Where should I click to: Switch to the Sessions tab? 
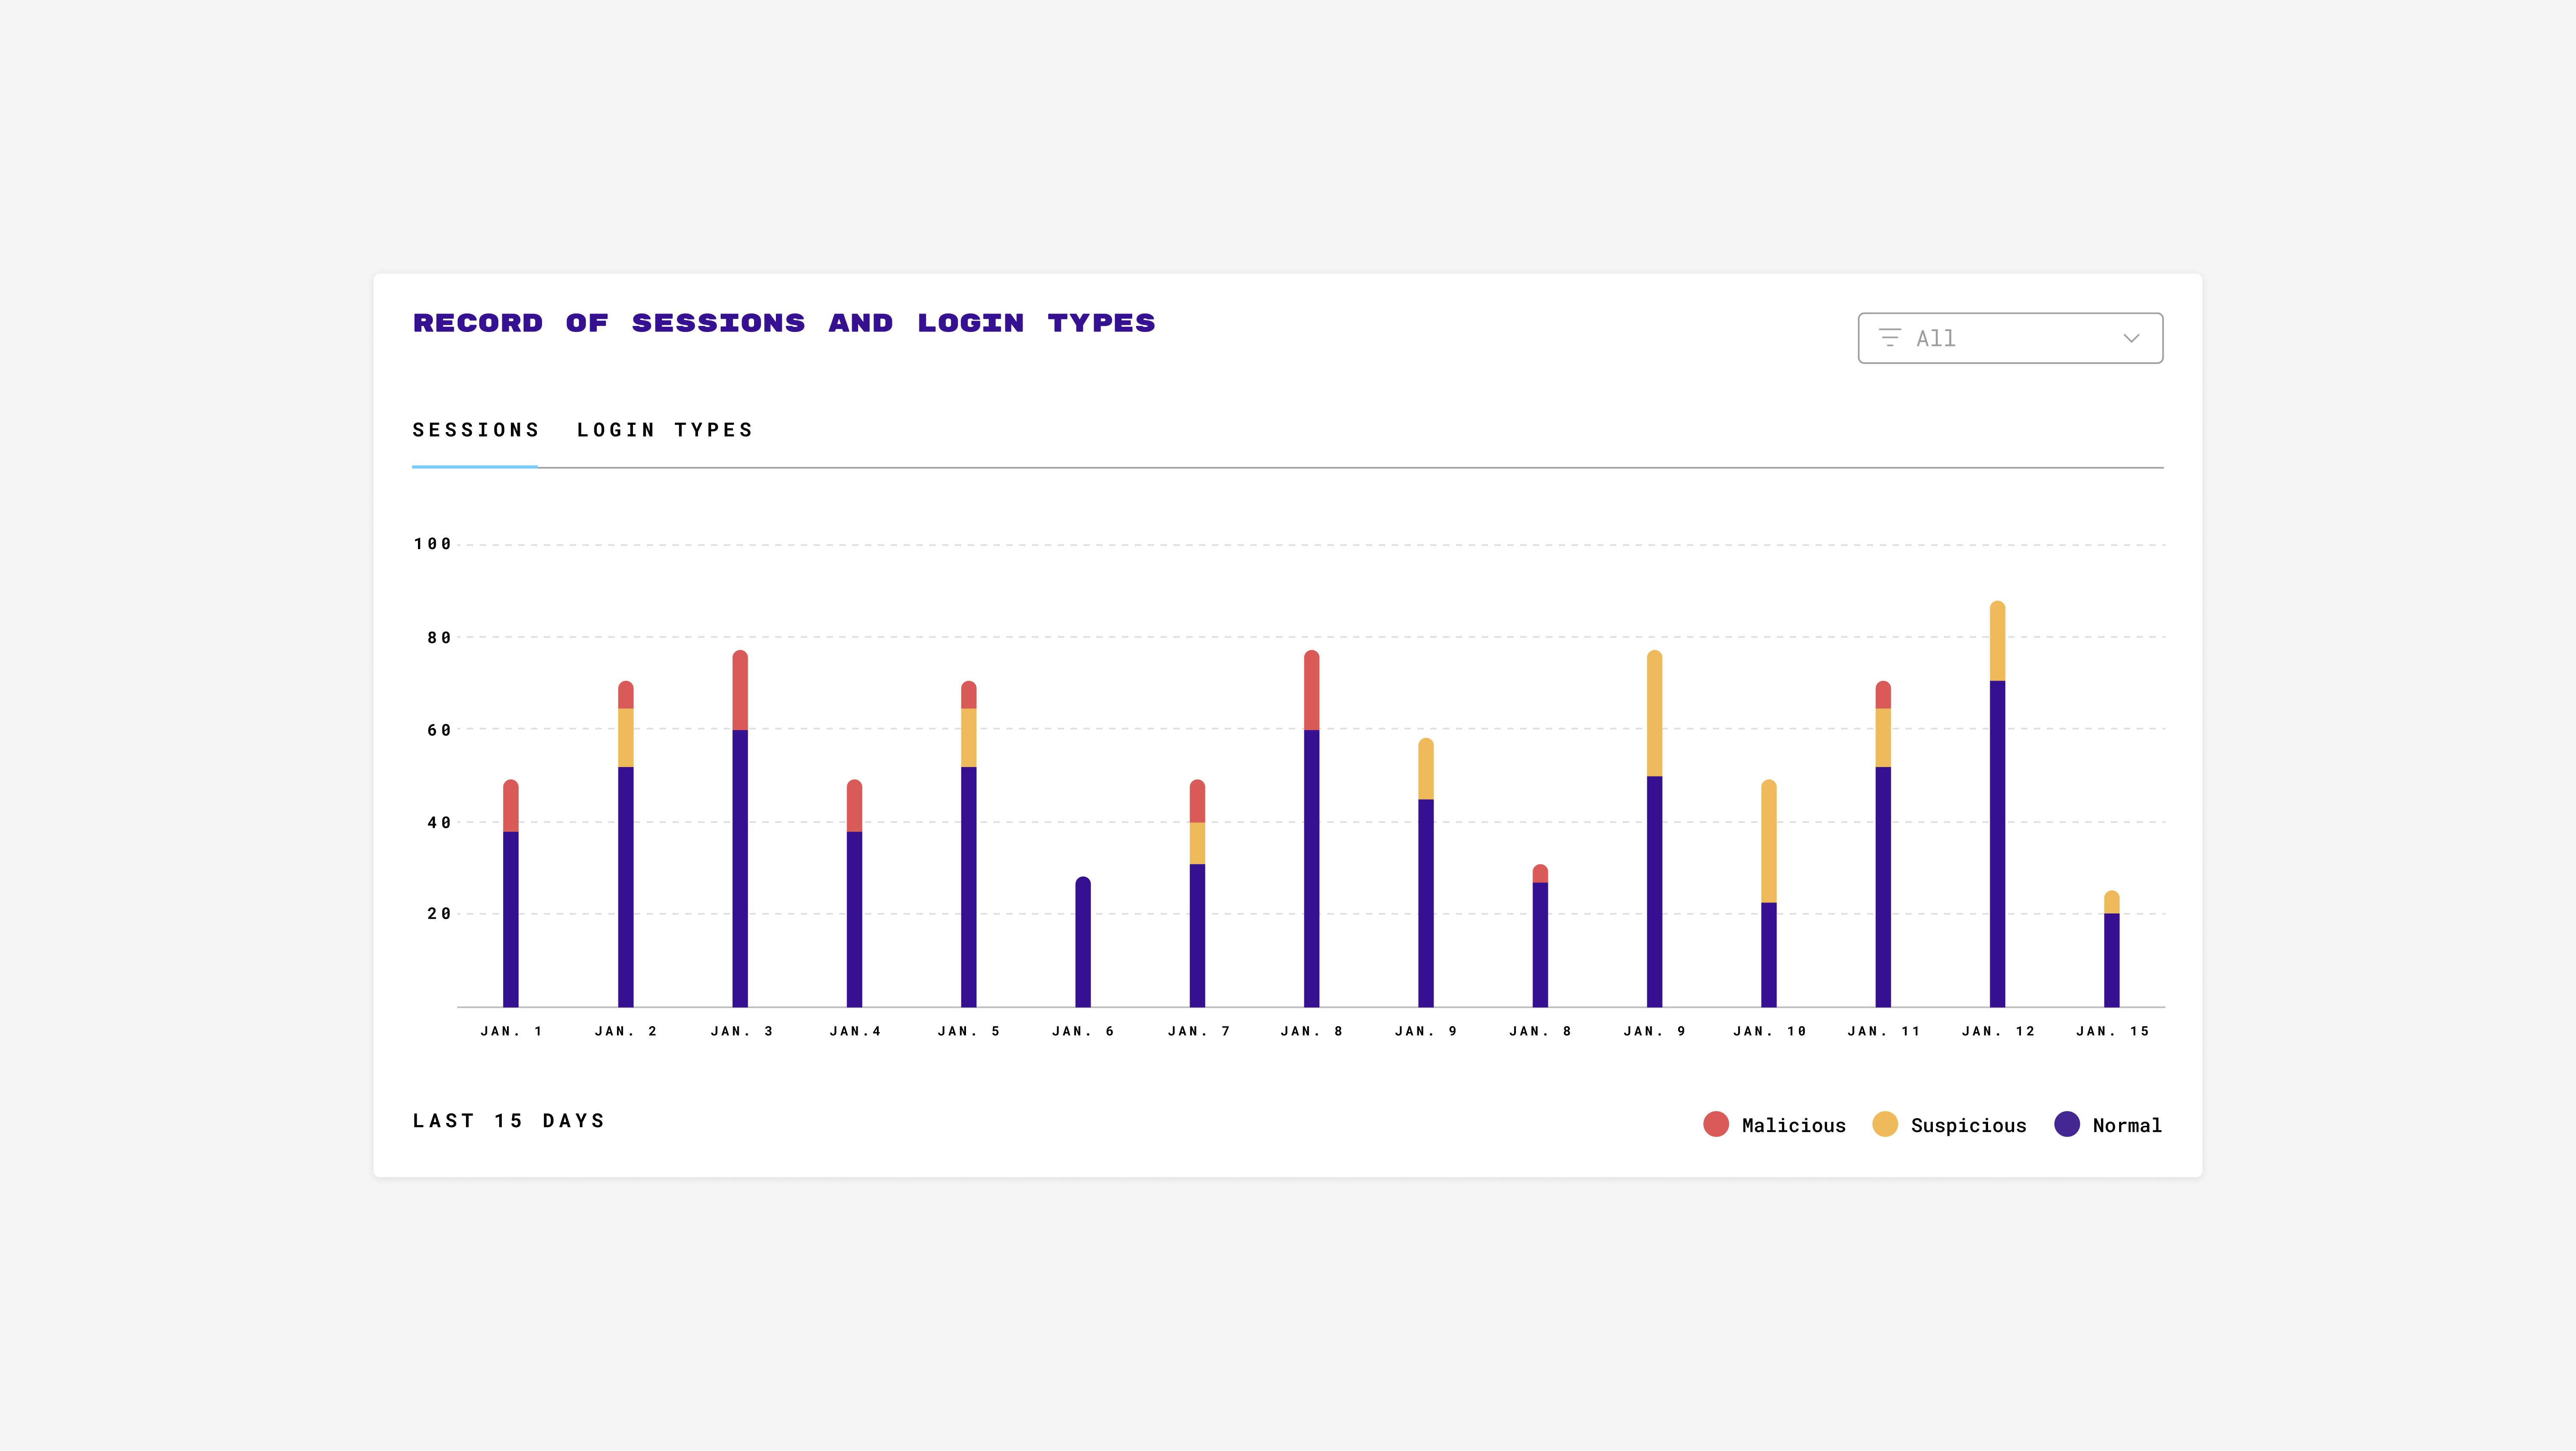click(x=475, y=430)
